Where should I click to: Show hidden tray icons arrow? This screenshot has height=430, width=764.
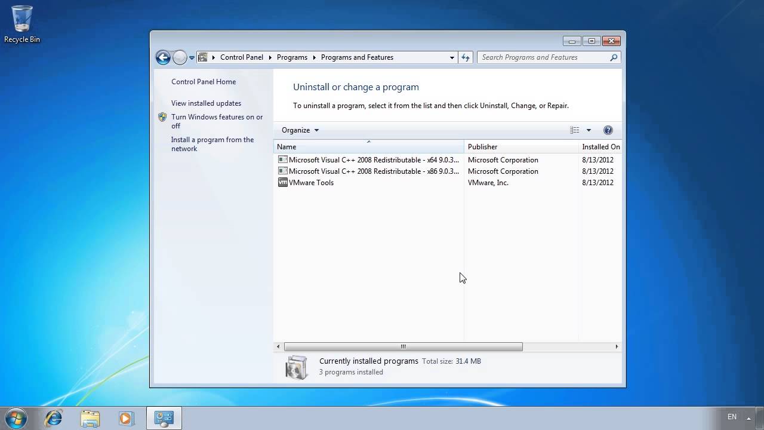click(748, 418)
